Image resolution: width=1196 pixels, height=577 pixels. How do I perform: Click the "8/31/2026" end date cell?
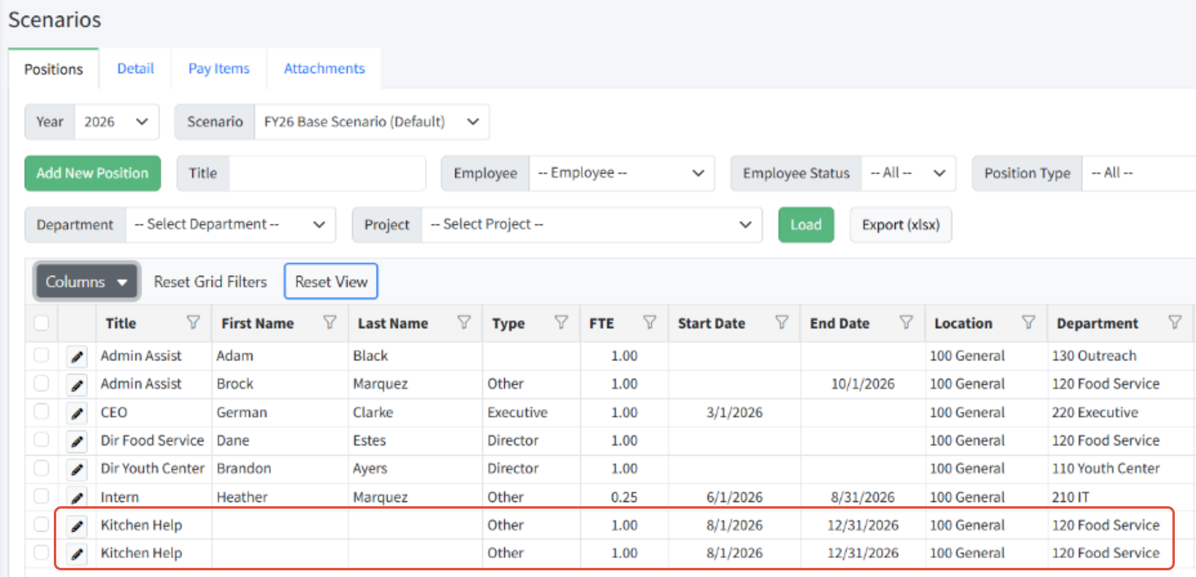[863, 497]
